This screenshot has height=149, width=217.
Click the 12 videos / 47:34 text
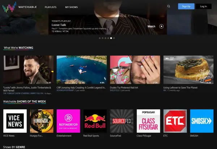(x=60, y=31)
